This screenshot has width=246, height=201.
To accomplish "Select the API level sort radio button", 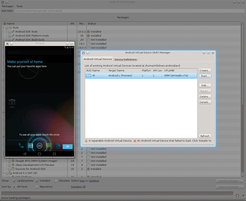I will 14,187.
